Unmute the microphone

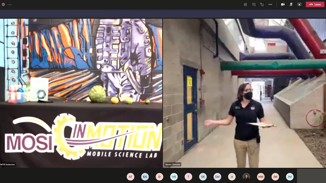pyautogui.click(x=291, y=5)
